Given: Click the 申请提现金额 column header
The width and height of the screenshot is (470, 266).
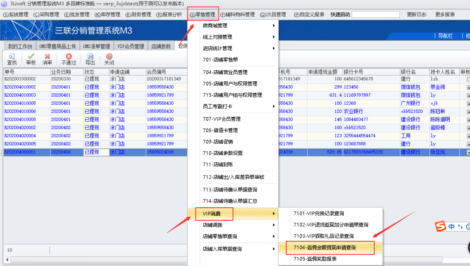Looking at the screenshot, I should [325, 72].
